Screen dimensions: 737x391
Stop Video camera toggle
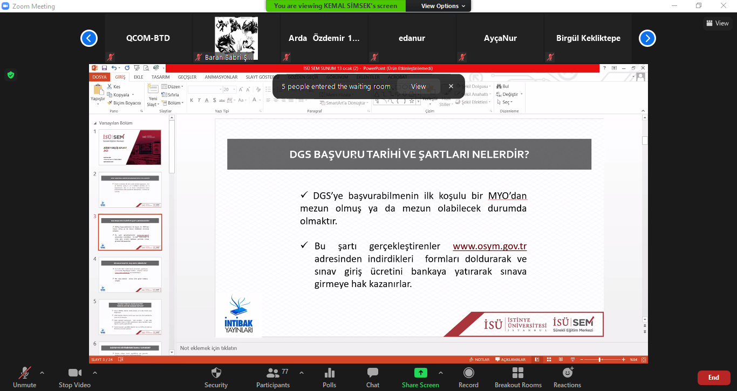[x=74, y=373]
